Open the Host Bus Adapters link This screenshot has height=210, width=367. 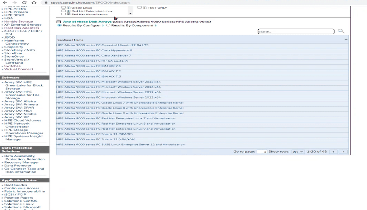coord(22,28)
